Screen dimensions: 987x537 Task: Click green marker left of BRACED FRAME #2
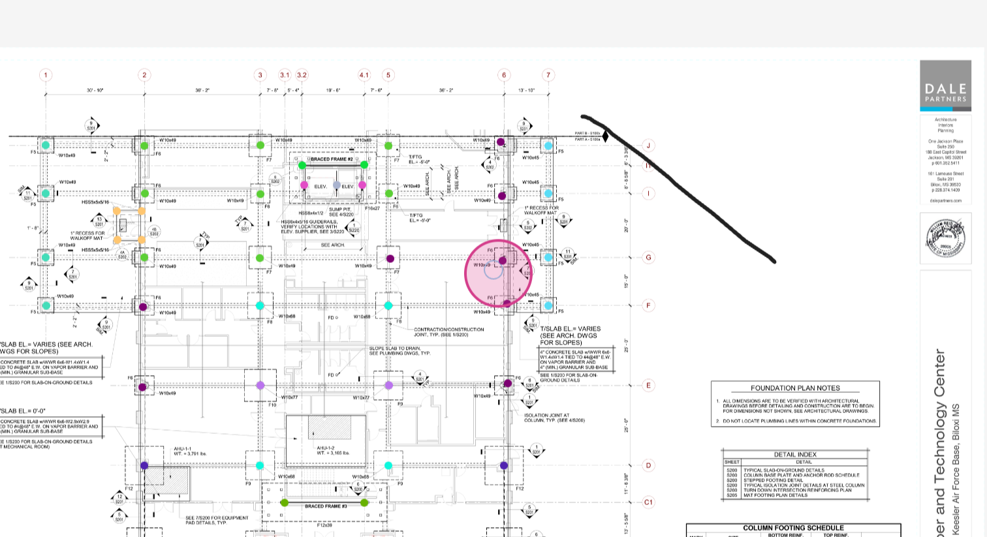point(302,165)
